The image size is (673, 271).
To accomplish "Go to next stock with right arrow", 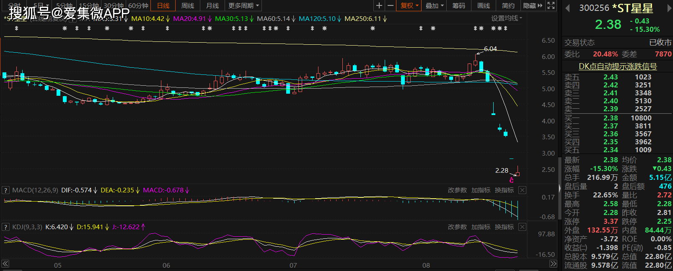I will click(669, 8).
